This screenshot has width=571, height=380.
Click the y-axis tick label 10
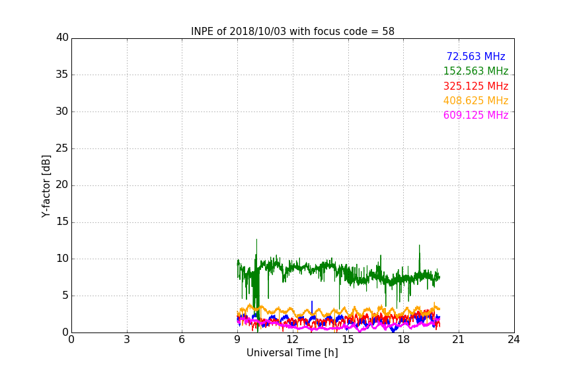pyautogui.click(x=62, y=259)
